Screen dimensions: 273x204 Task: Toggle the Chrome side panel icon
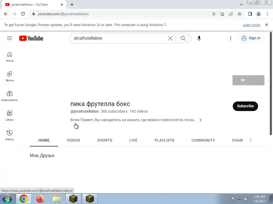(250, 14)
